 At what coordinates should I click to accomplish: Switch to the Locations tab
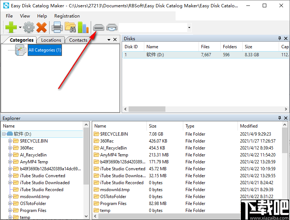click(x=51, y=40)
